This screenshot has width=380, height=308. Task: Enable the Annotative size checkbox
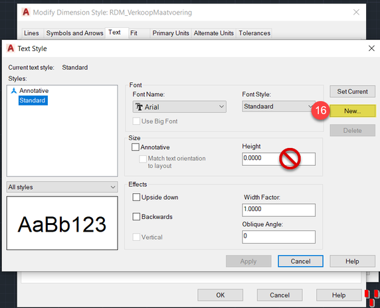tap(136, 147)
